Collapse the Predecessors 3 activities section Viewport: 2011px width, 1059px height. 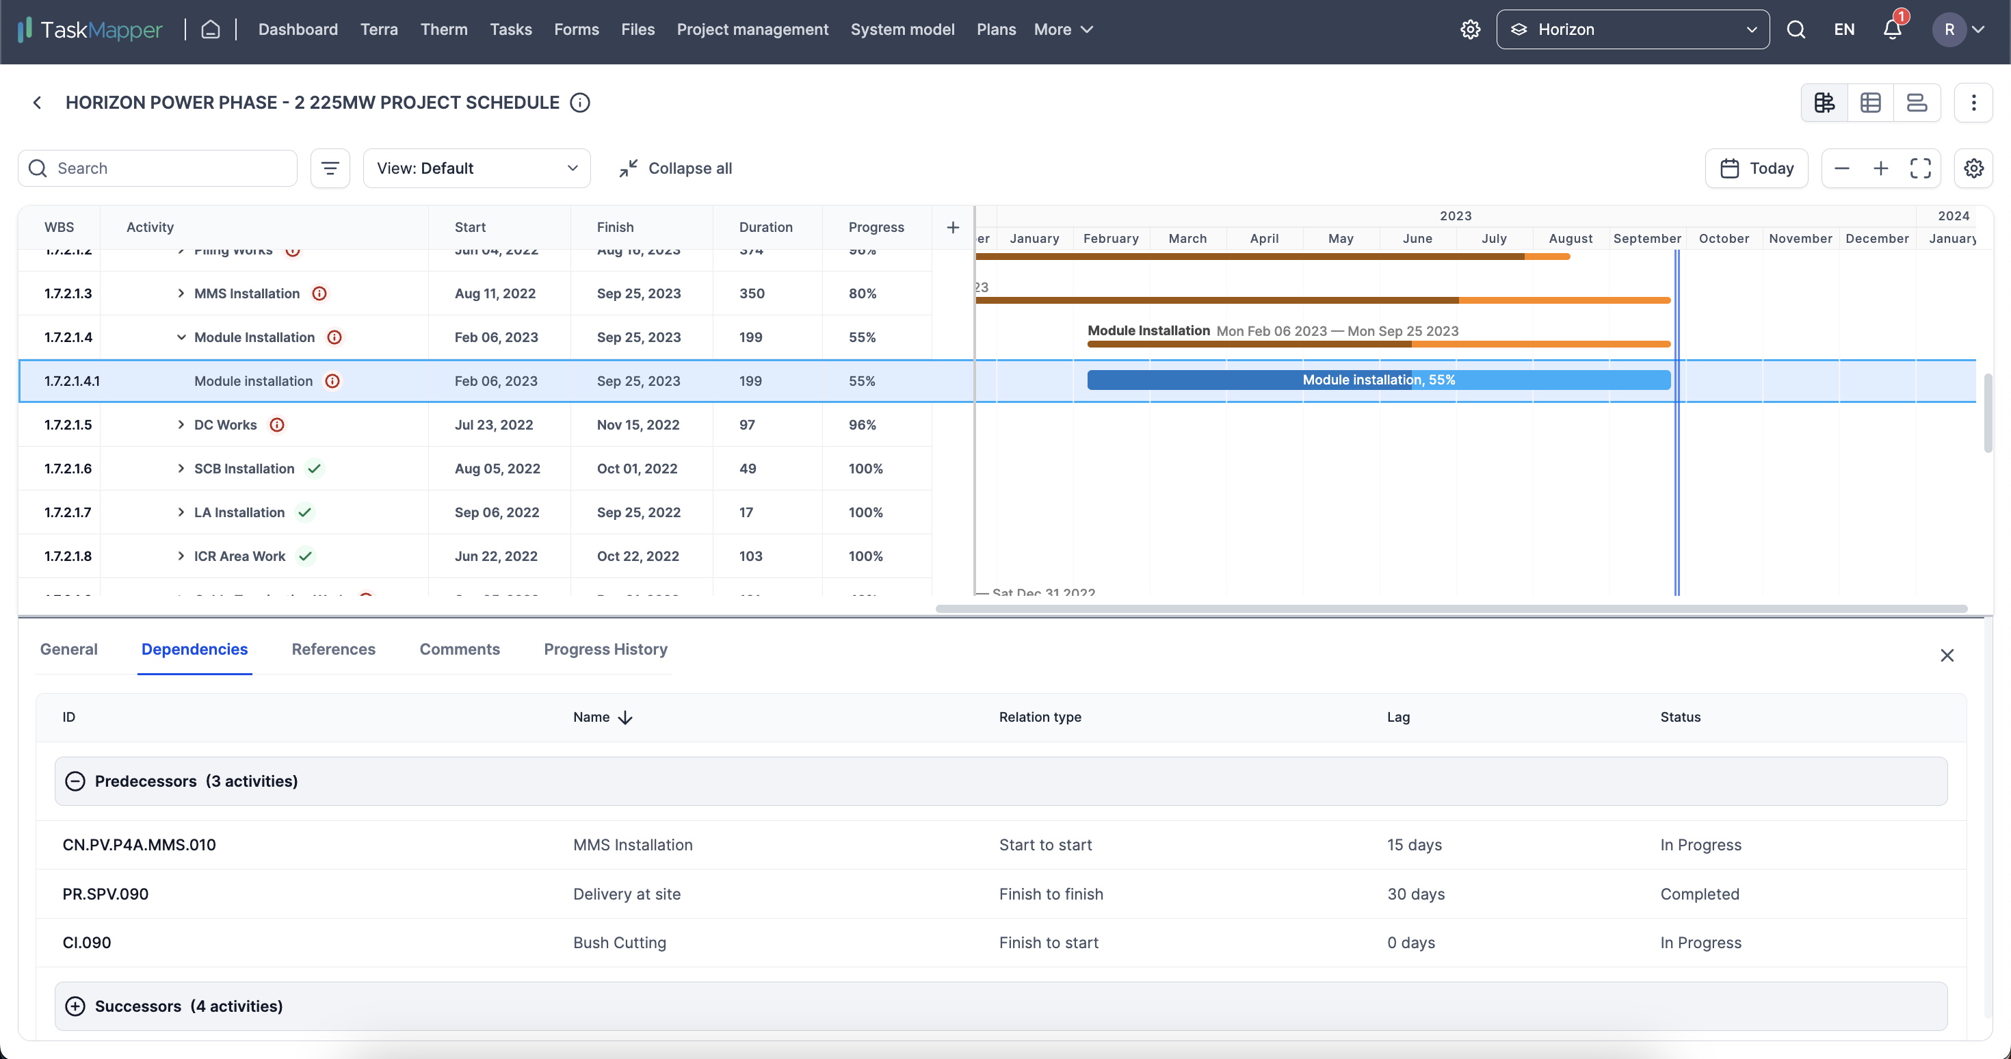(x=76, y=781)
